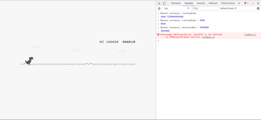Open the Elements tab
The height and width of the screenshot is (120, 261).
tap(176, 3)
